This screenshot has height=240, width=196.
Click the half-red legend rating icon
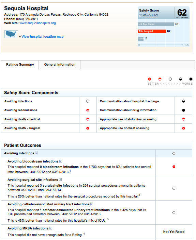click(x=160, y=79)
